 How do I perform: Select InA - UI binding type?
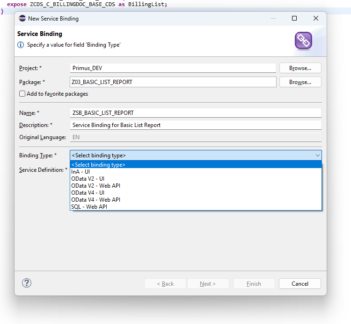coord(196,171)
